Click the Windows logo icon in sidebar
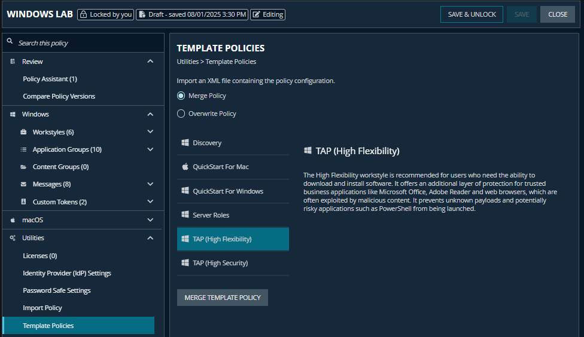The width and height of the screenshot is (584, 337). click(x=13, y=114)
